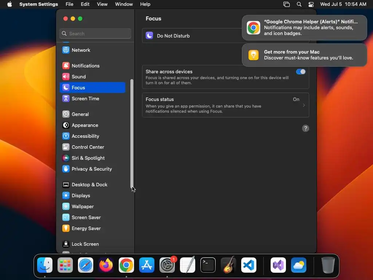Open Privacy & Security settings
The image size is (373, 280).
(93, 169)
